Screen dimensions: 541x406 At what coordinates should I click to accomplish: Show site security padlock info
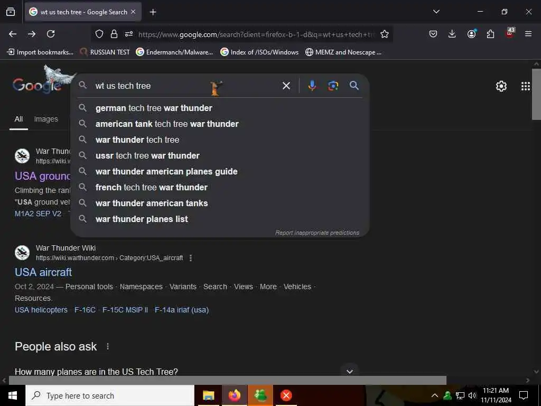click(114, 34)
